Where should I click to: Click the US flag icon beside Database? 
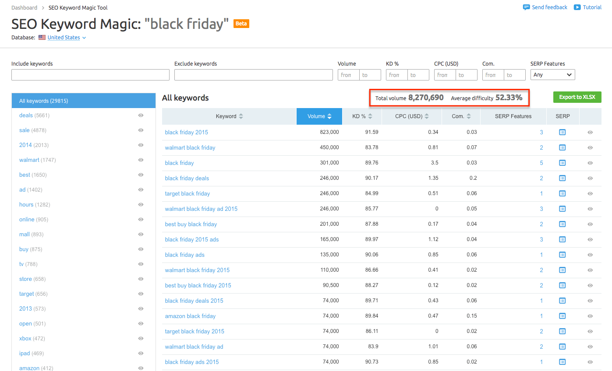click(x=42, y=38)
